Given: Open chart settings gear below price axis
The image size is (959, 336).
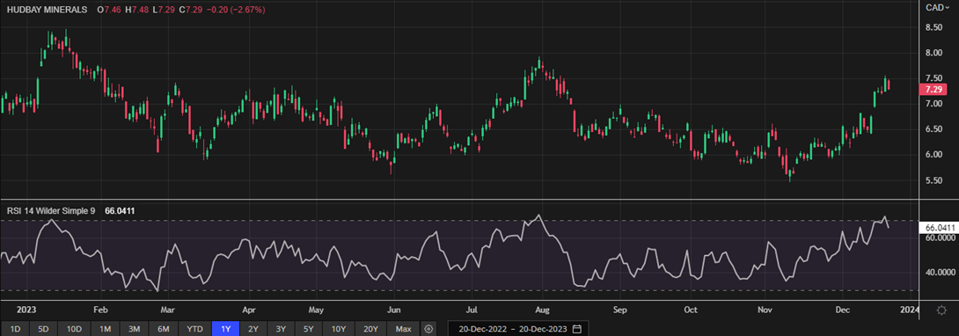Looking at the screenshot, I should pos(942,310).
